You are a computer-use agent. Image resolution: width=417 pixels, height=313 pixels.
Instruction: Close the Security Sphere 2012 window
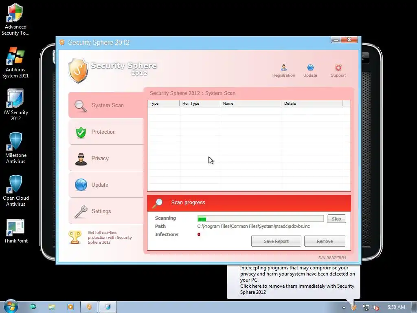[x=349, y=40]
